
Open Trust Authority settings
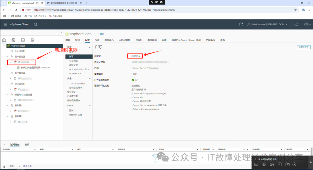(77, 84)
